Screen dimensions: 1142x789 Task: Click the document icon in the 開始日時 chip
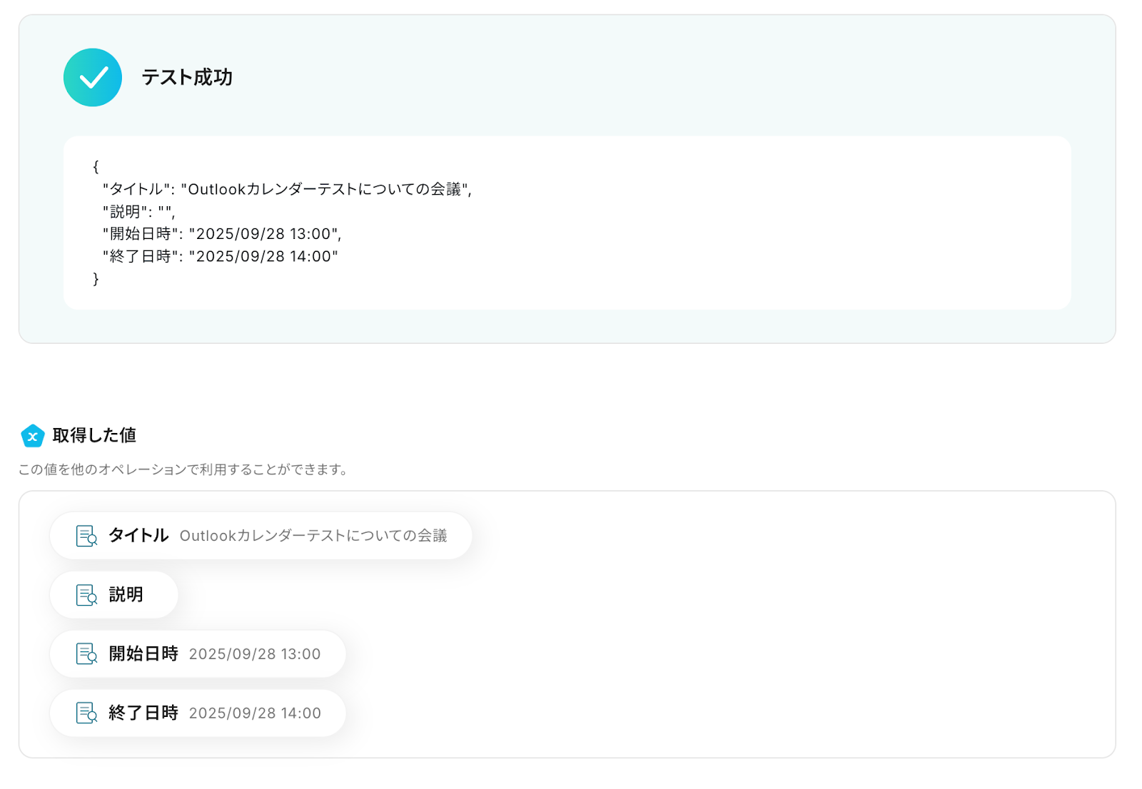pyautogui.click(x=86, y=654)
